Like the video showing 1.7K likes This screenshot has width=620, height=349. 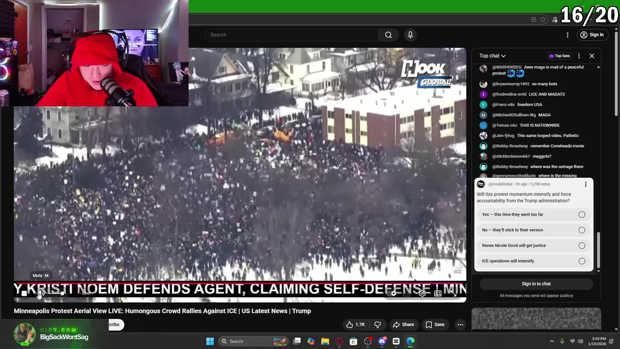click(x=355, y=325)
